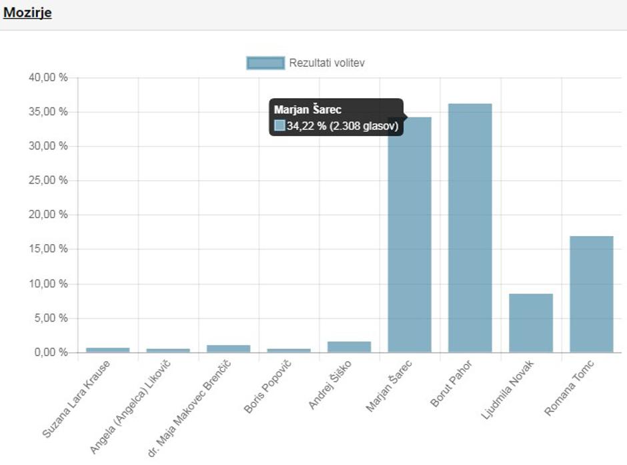Select the Andrej Šiško bar
This screenshot has height=465, width=627.
coord(349,347)
